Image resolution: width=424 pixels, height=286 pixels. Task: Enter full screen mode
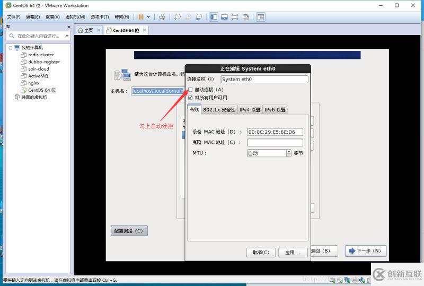pyautogui.click(x=235, y=17)
